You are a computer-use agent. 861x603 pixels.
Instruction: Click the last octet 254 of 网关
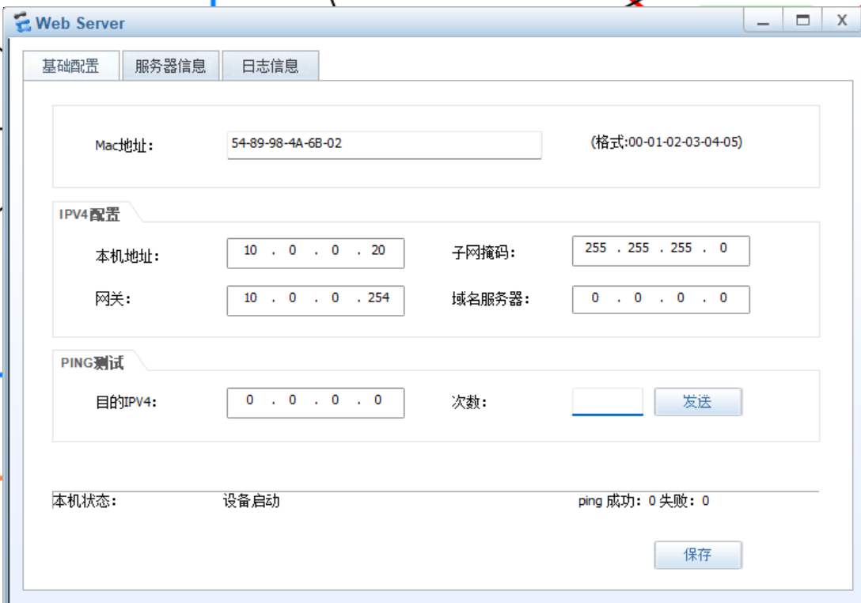point(378,298)
